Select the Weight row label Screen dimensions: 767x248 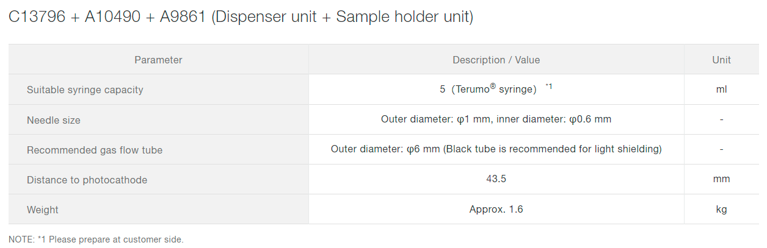coord(43,210)
